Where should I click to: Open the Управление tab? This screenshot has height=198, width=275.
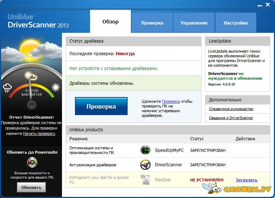coord(194,23)
